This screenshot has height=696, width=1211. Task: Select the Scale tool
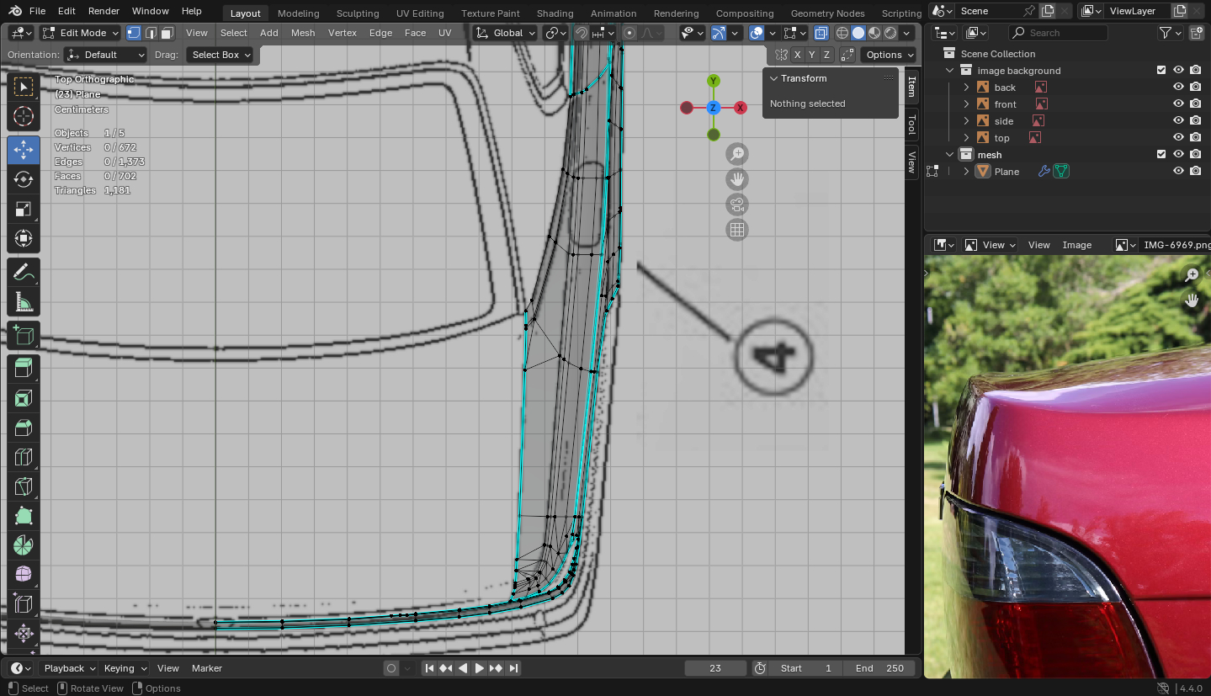(x=24, y=209)
